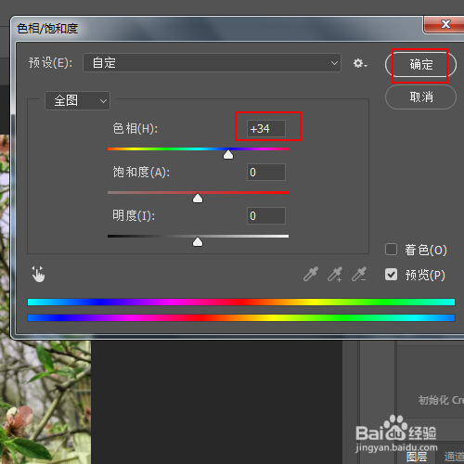
Task: Toggle the 预览 preview checkbox
Action: click(391, 275)
